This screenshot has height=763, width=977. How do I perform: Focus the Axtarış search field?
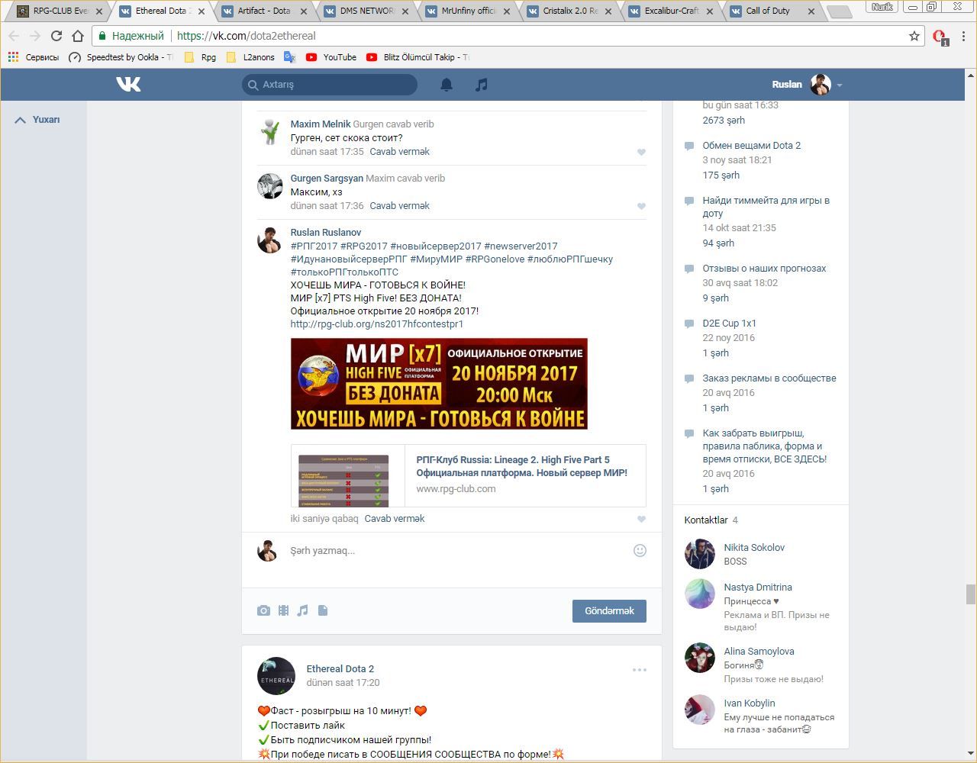tap(330, 85)
